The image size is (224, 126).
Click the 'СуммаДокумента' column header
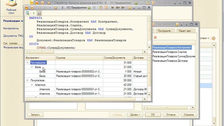(x=118, y=58)
